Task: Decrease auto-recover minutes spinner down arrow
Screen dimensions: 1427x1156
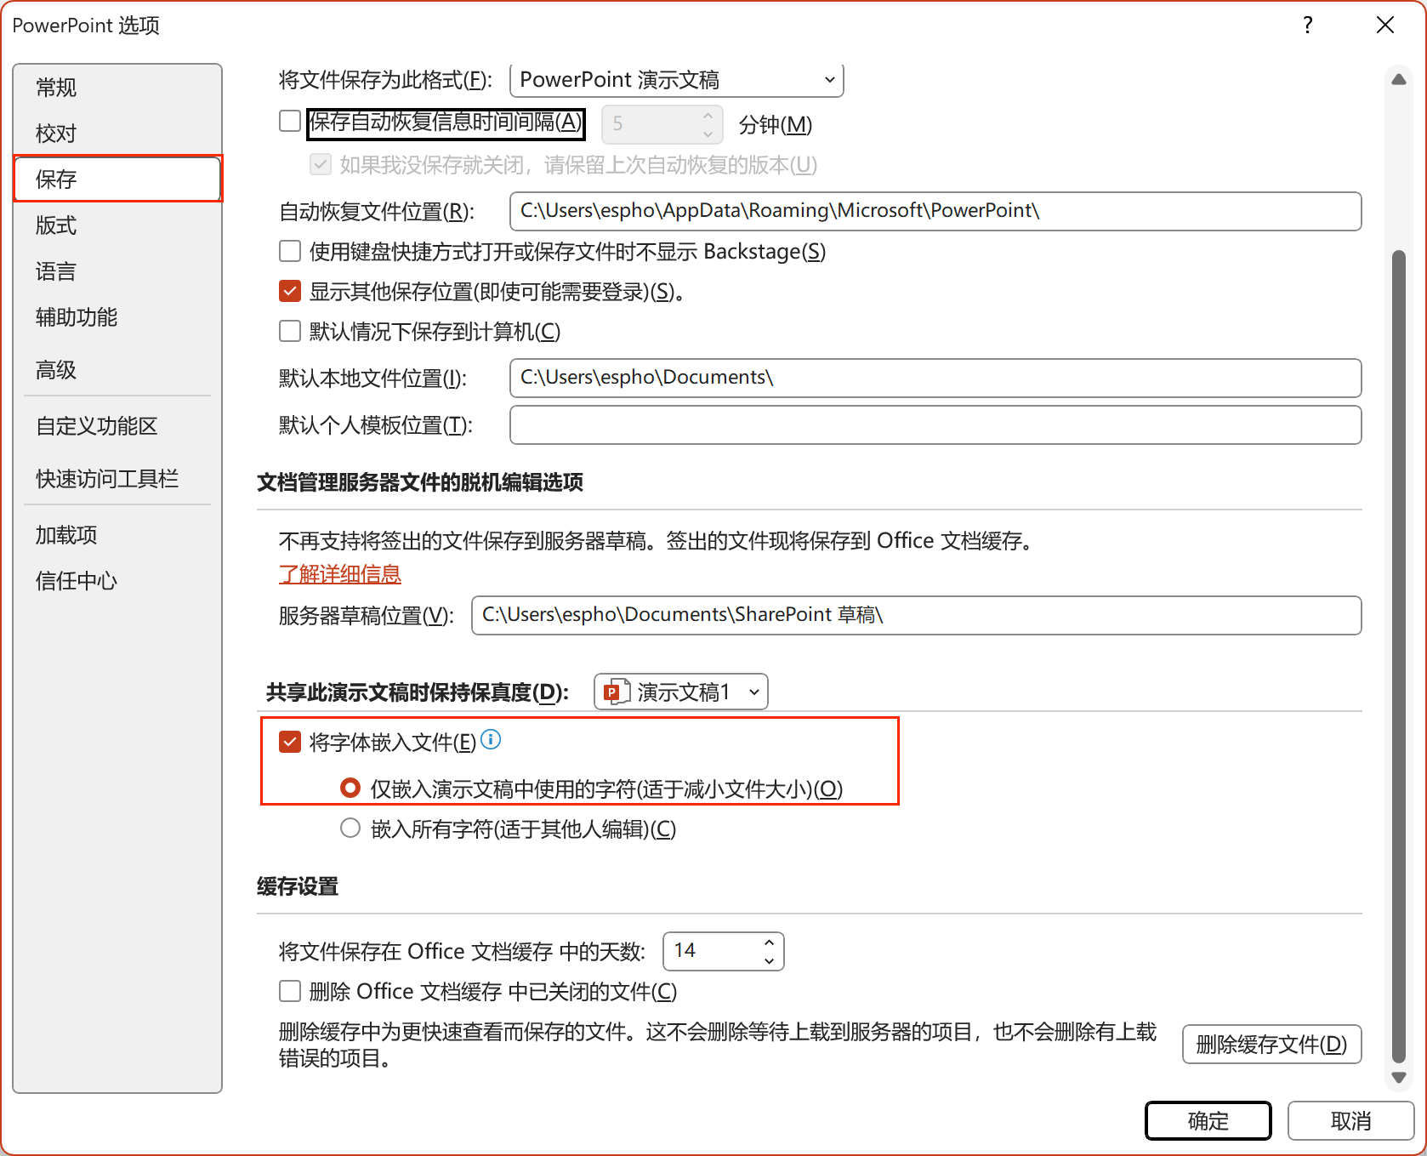Action: pos(708,134)
